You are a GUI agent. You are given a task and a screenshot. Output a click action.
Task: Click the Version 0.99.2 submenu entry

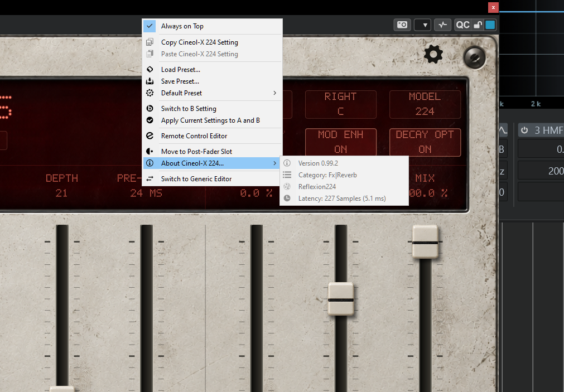344,163
